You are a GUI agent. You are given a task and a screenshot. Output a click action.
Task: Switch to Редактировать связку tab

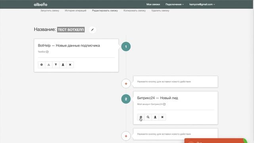click(105, 11)
